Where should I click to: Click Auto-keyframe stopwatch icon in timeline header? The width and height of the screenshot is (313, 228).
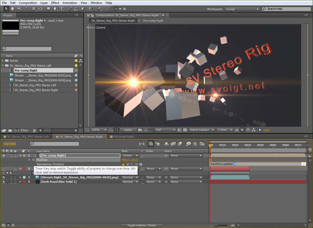click(195, 144)
